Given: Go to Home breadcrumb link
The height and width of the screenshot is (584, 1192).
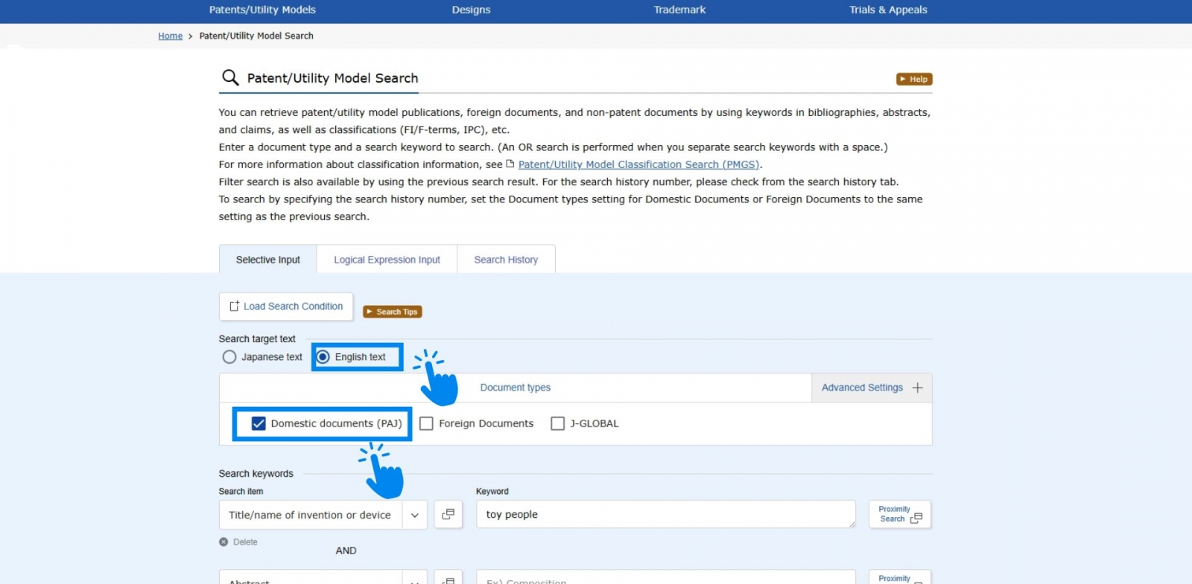Looking at the screenshot, I should 170,36.
